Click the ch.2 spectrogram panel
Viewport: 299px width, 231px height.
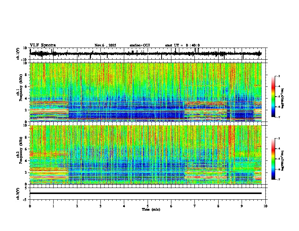tap(146, 155)
